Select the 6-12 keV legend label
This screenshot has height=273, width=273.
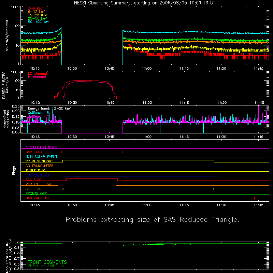pos(37,12)
